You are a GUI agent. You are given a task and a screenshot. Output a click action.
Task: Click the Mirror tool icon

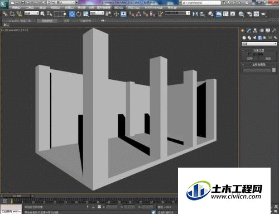point(195,14)
